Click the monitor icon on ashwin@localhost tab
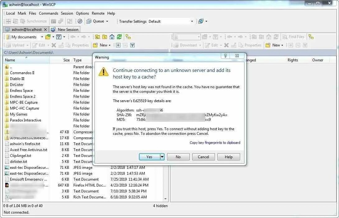 pos(7,30)
